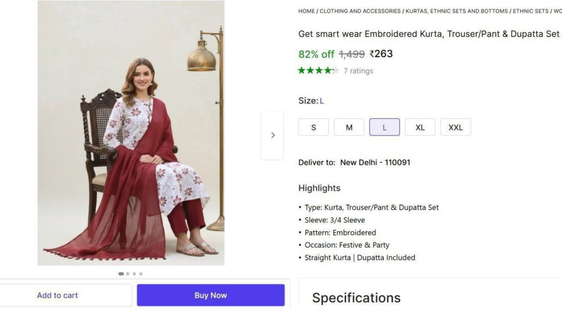Select the first image carousel dot
The width and height of the screenshot is (562, 309).
pos(121,274)
